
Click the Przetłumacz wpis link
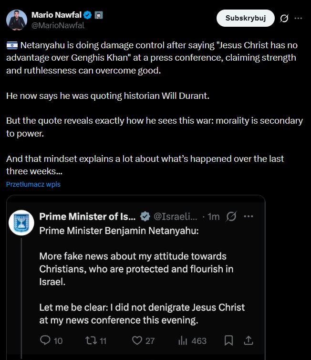33,184
